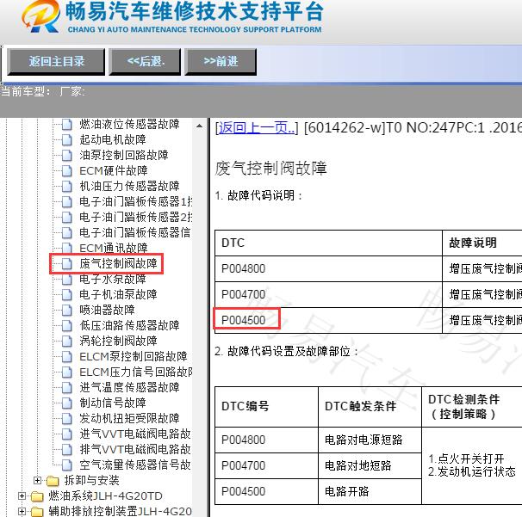The width and height of the screenshot is (522, 517).
Task: Expand the 拆卸与安装 tree node
Action: (x=38, y=480)
